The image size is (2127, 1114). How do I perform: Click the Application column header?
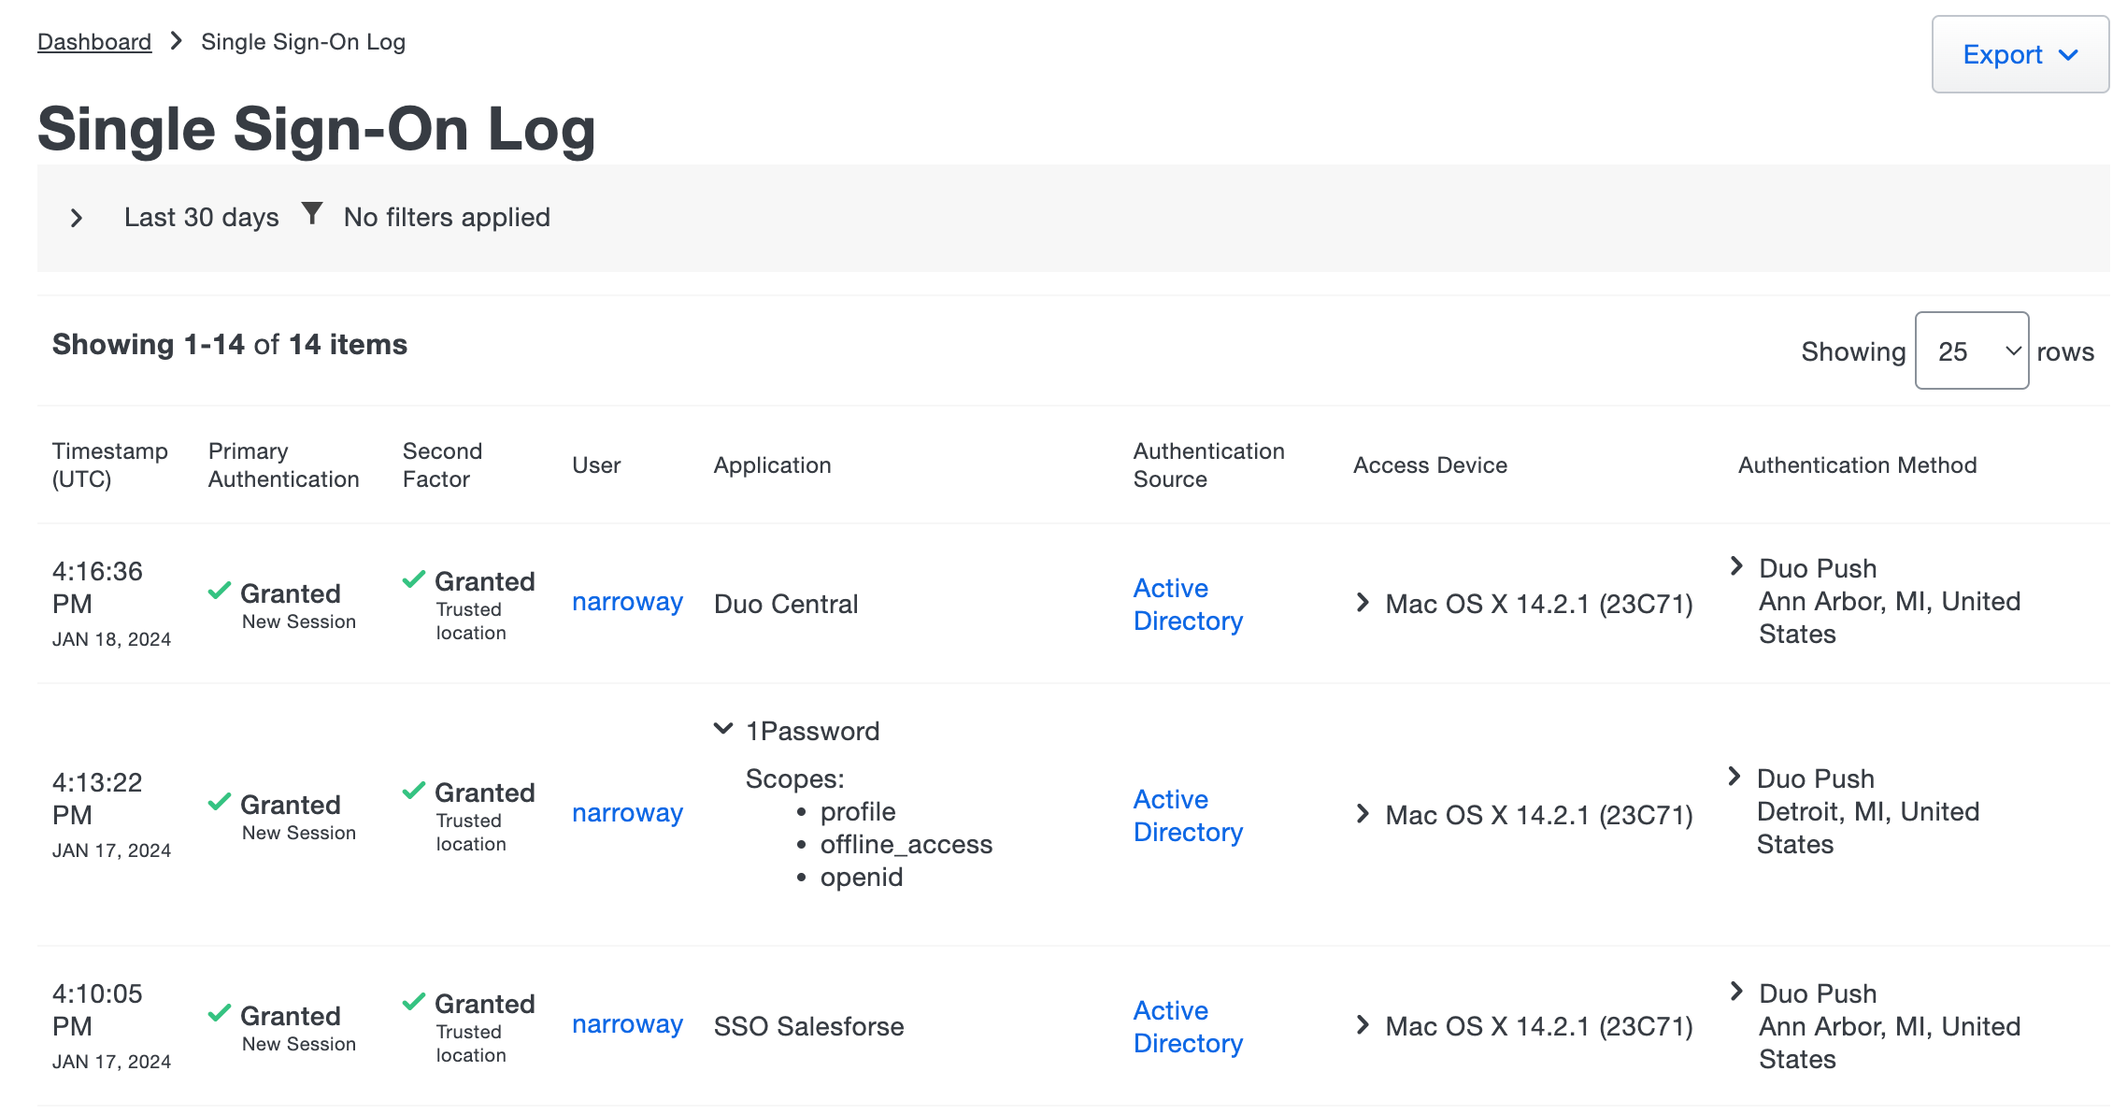772,465
